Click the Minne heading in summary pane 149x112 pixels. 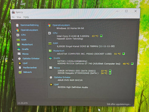pos(57,68)
